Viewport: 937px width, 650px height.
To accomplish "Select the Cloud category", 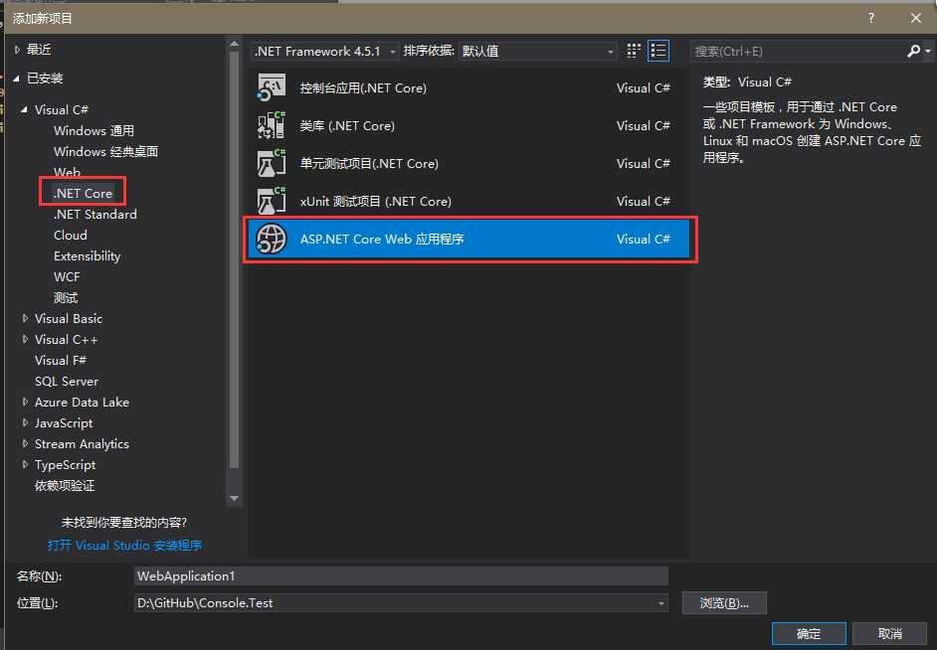I will [x=71, y=236].
